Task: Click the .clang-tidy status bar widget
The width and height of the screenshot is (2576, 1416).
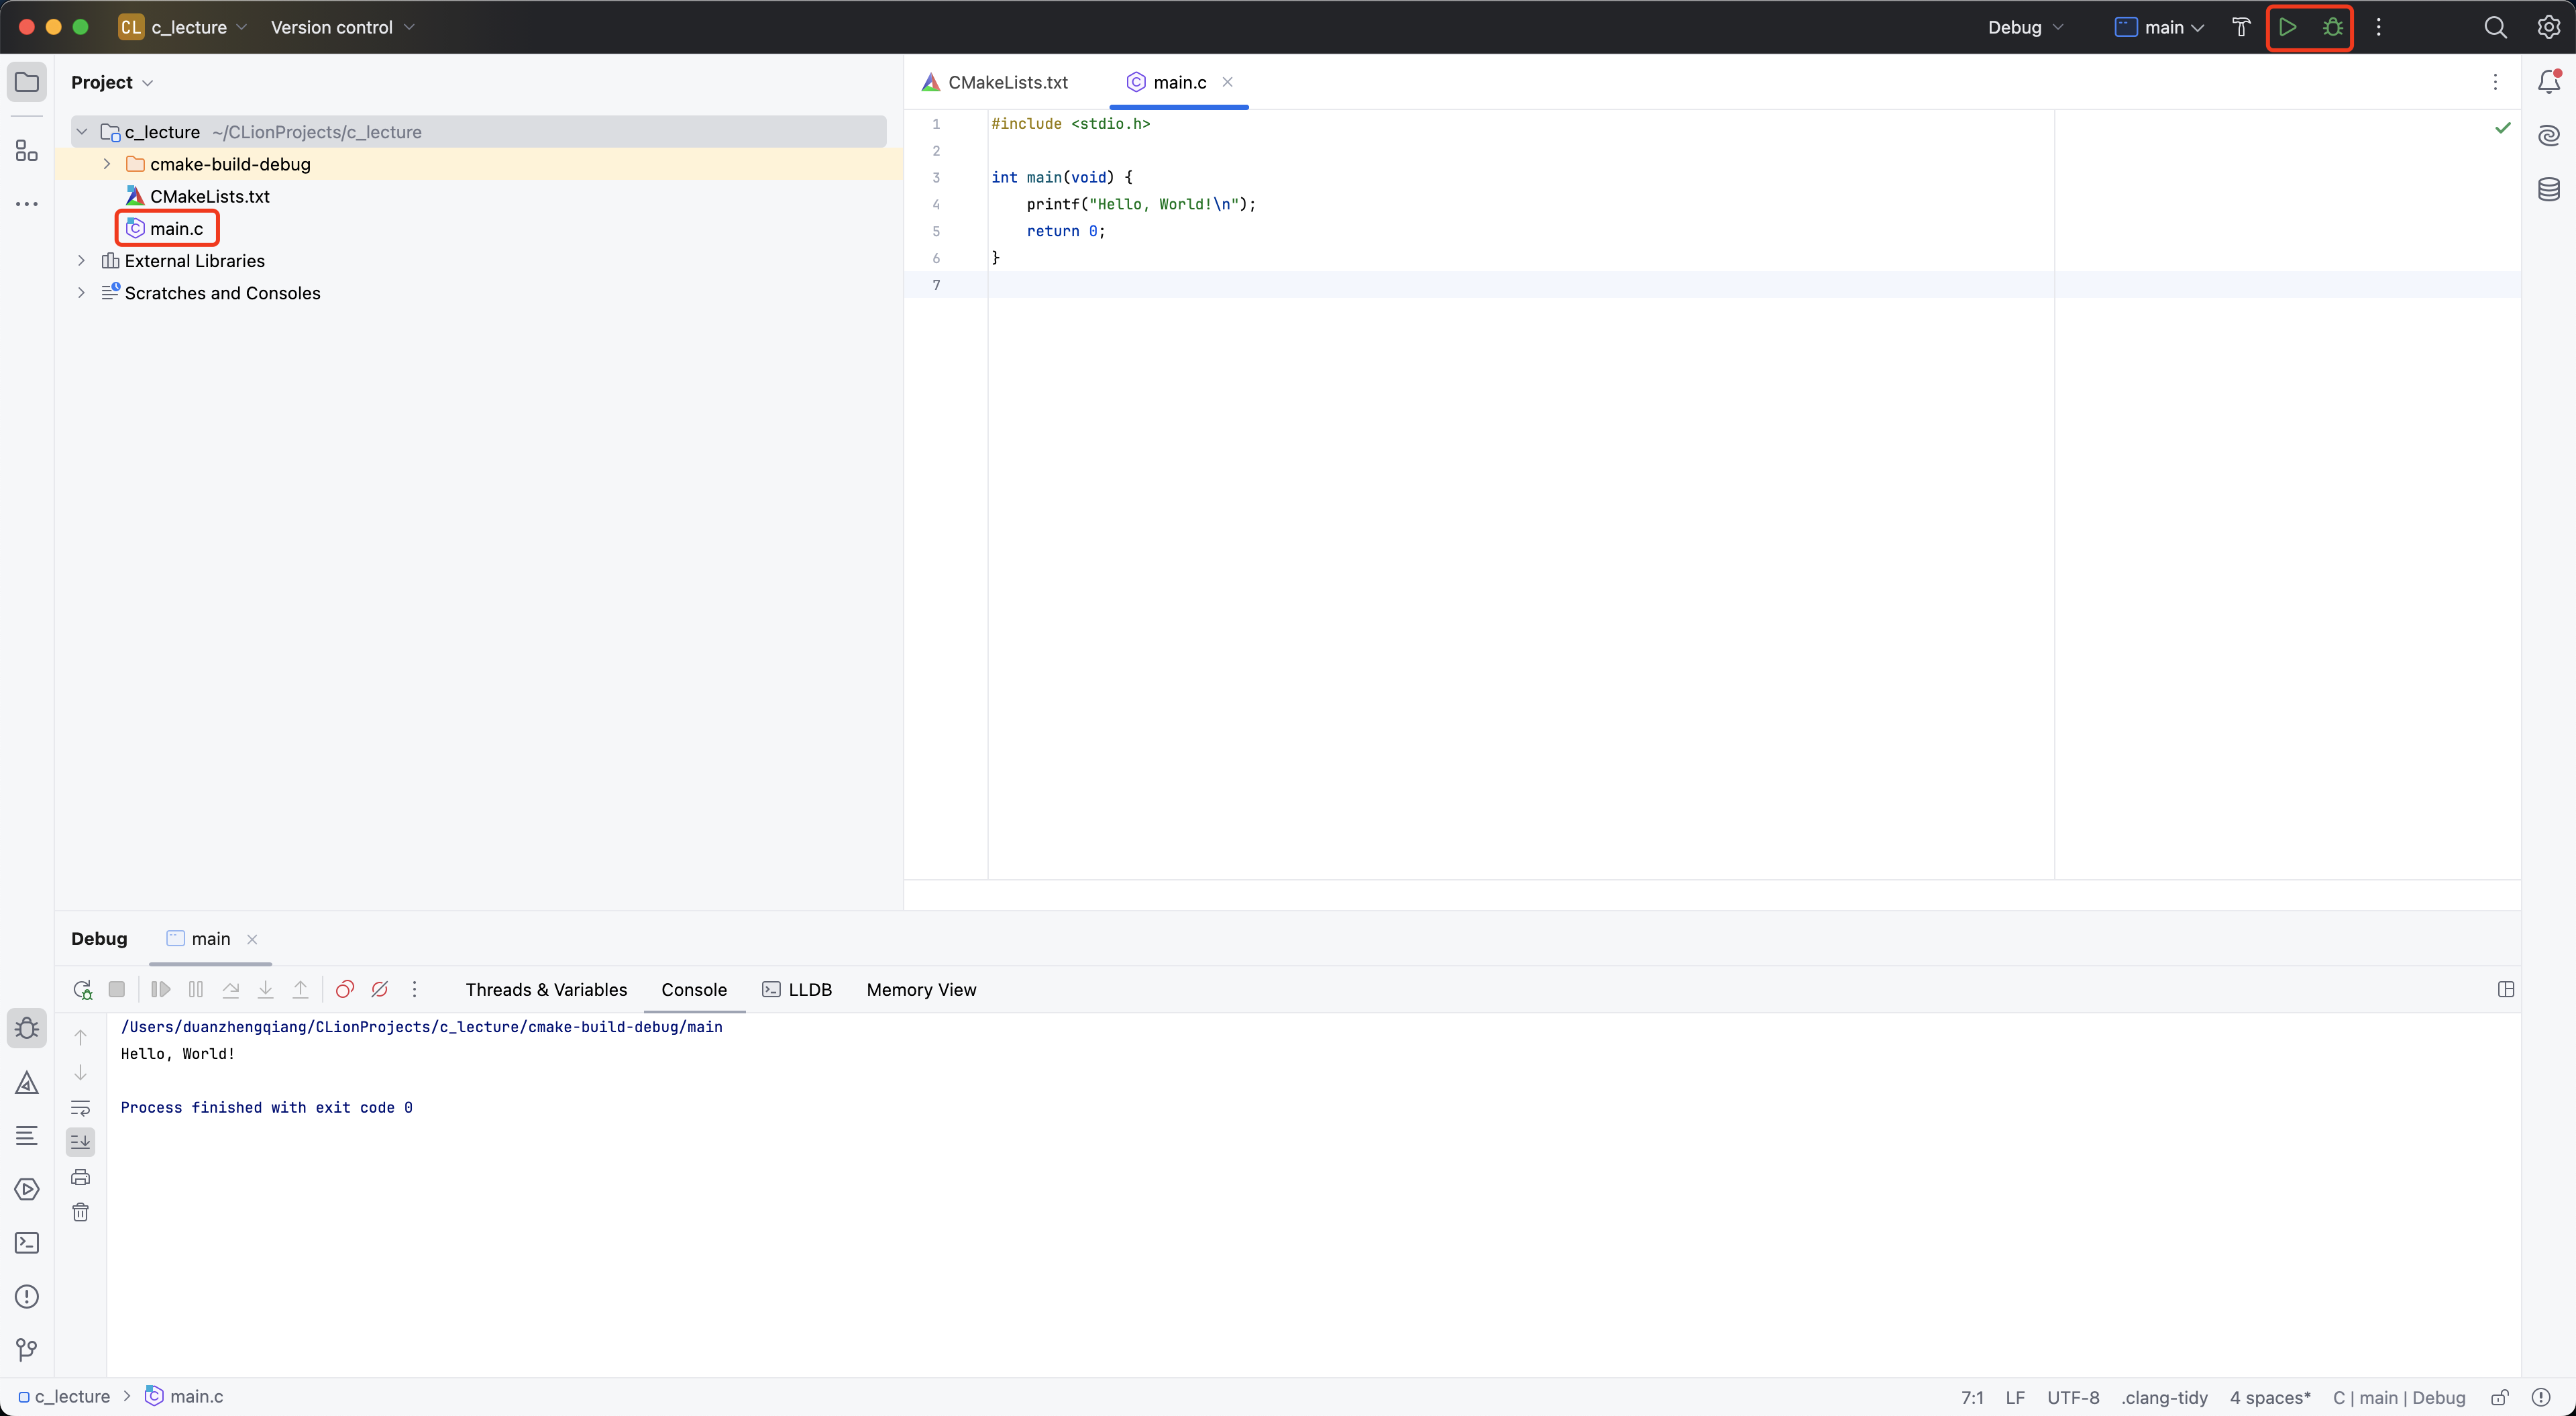Action: point(2164,1397)
